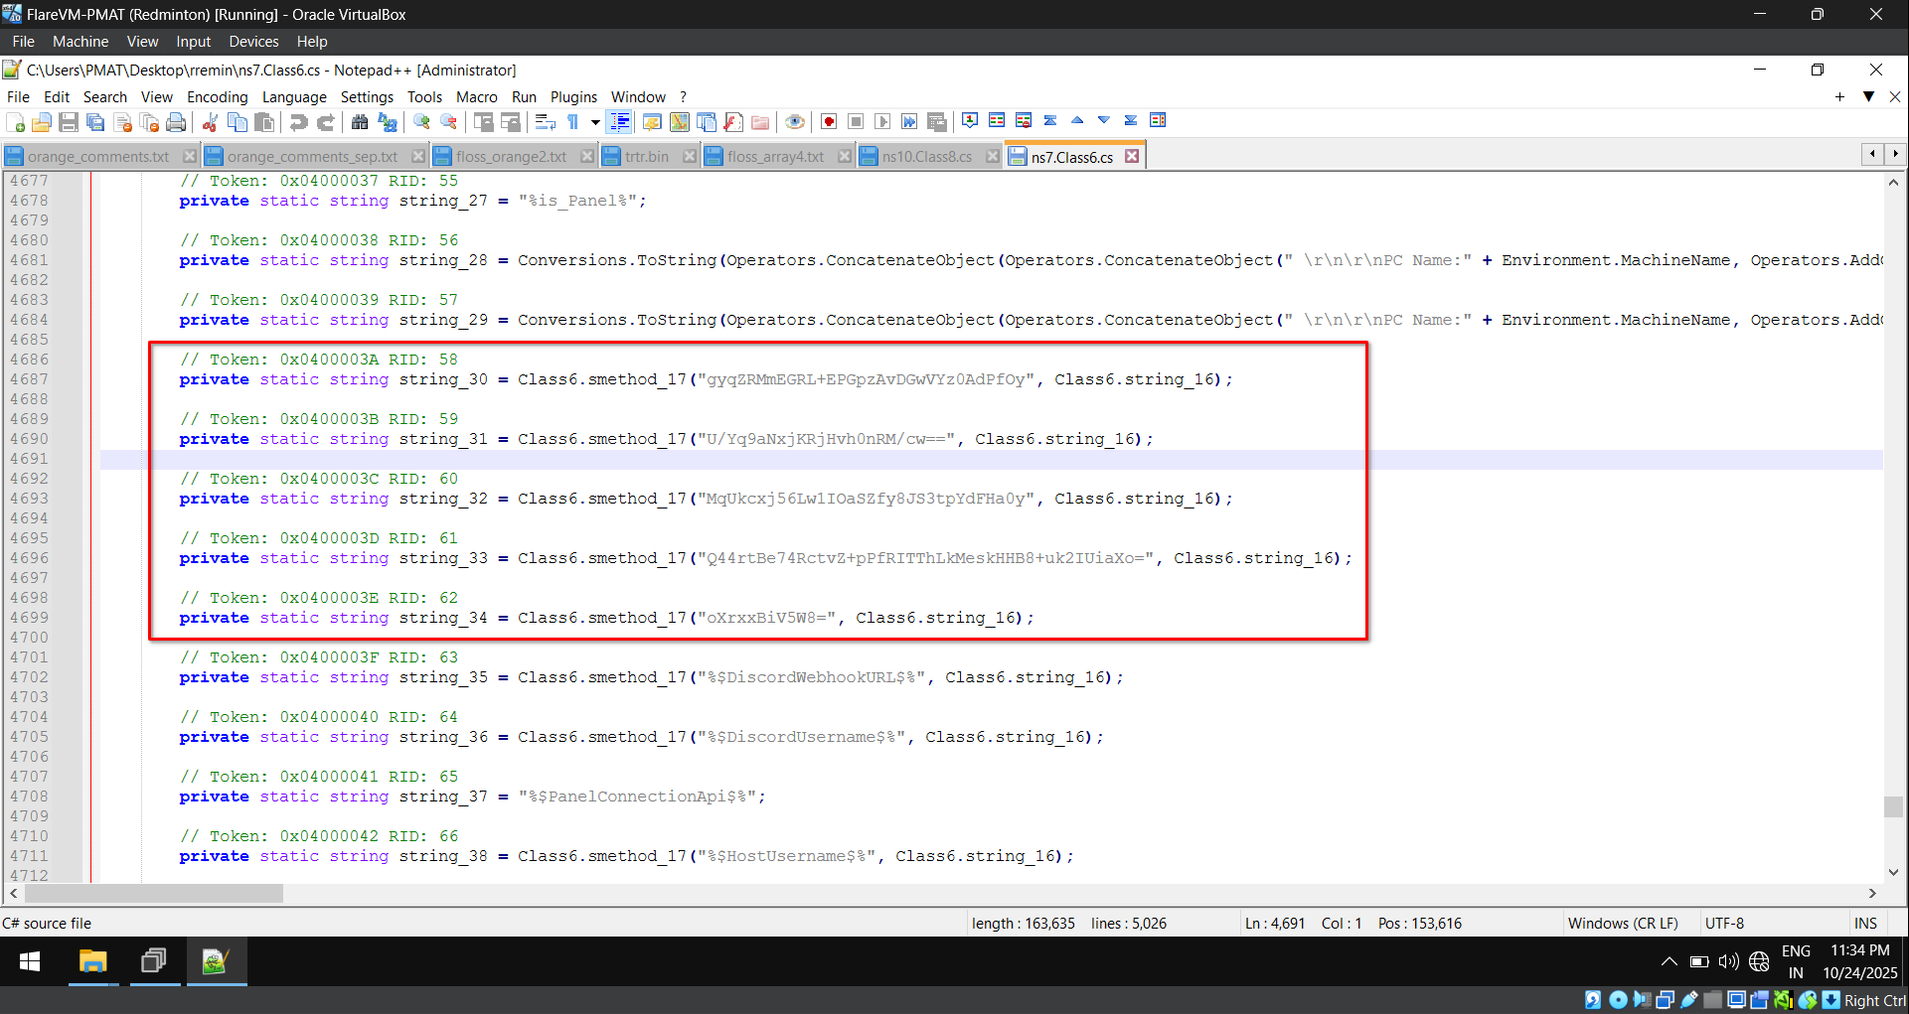The width and height of the screenshot is (1909, 1014).
Task: Toggle Show All Characters pilcrow icon
Action: [x=573, y=122]
